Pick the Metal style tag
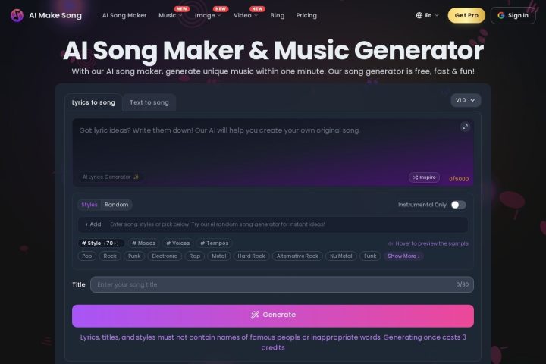 (x=219, y=256)
